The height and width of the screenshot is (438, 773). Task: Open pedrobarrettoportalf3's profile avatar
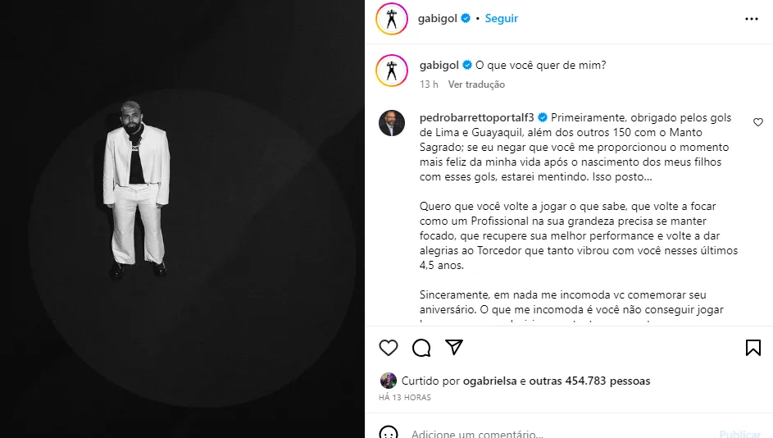pos(392,123)
